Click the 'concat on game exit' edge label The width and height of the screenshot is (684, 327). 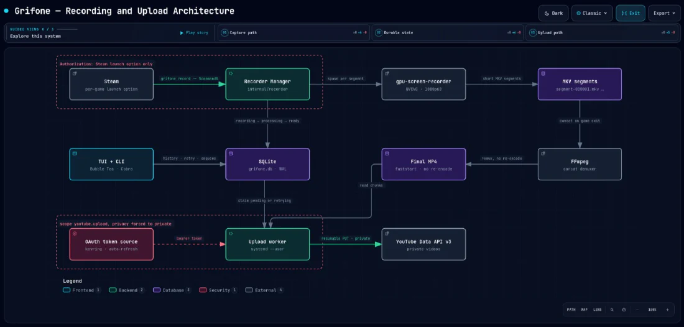[580, 121]
